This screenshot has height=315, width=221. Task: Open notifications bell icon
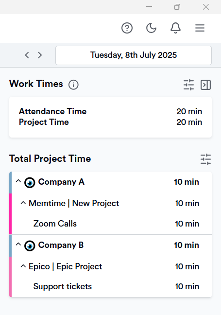(x=175, y=28)
